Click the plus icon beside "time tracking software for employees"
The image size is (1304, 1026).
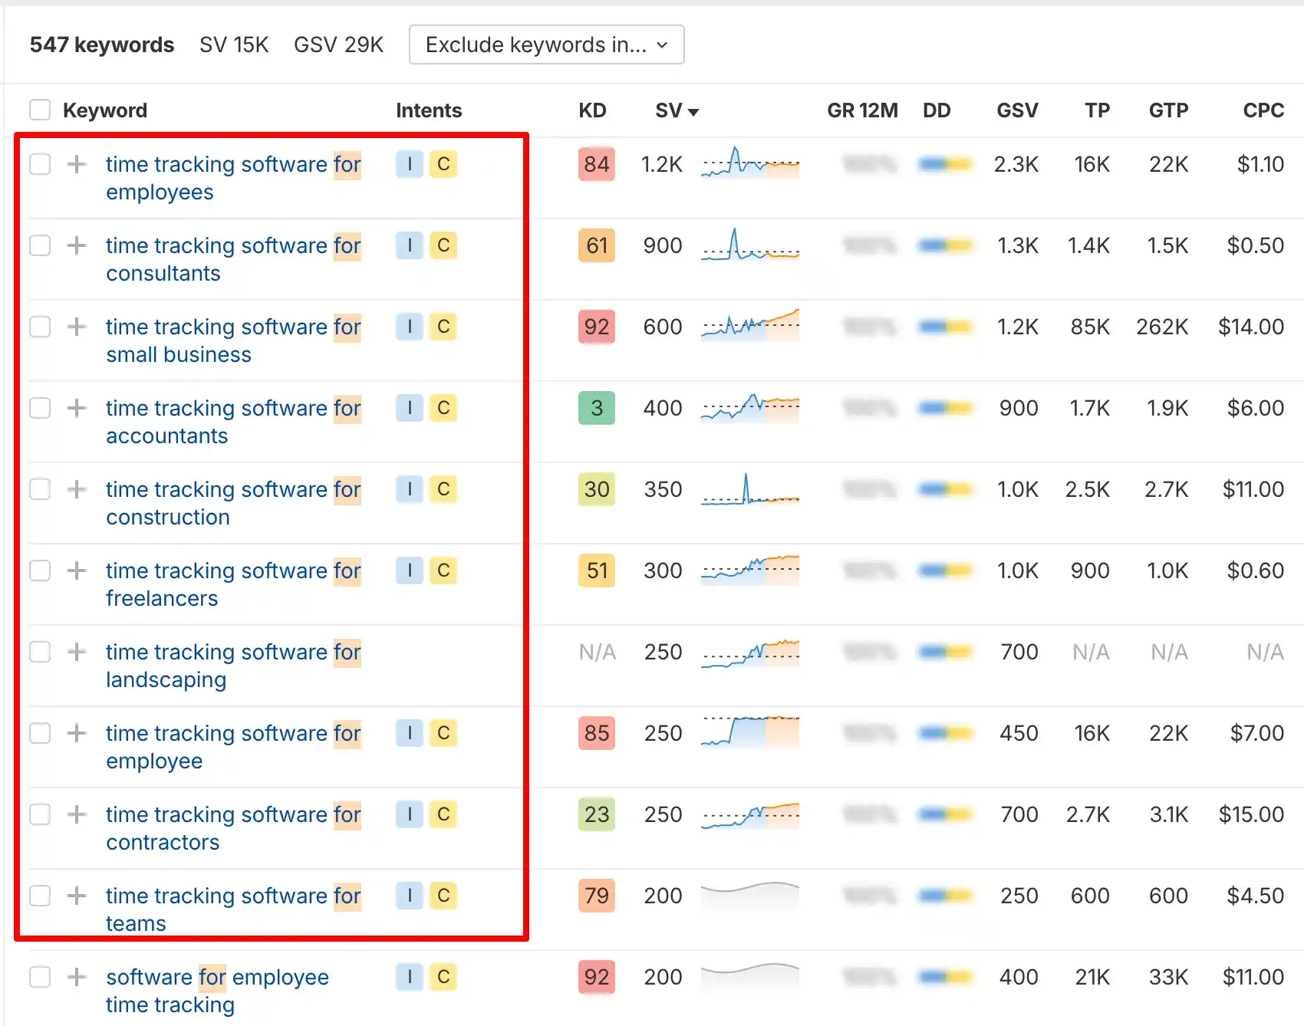pos(76,164)
